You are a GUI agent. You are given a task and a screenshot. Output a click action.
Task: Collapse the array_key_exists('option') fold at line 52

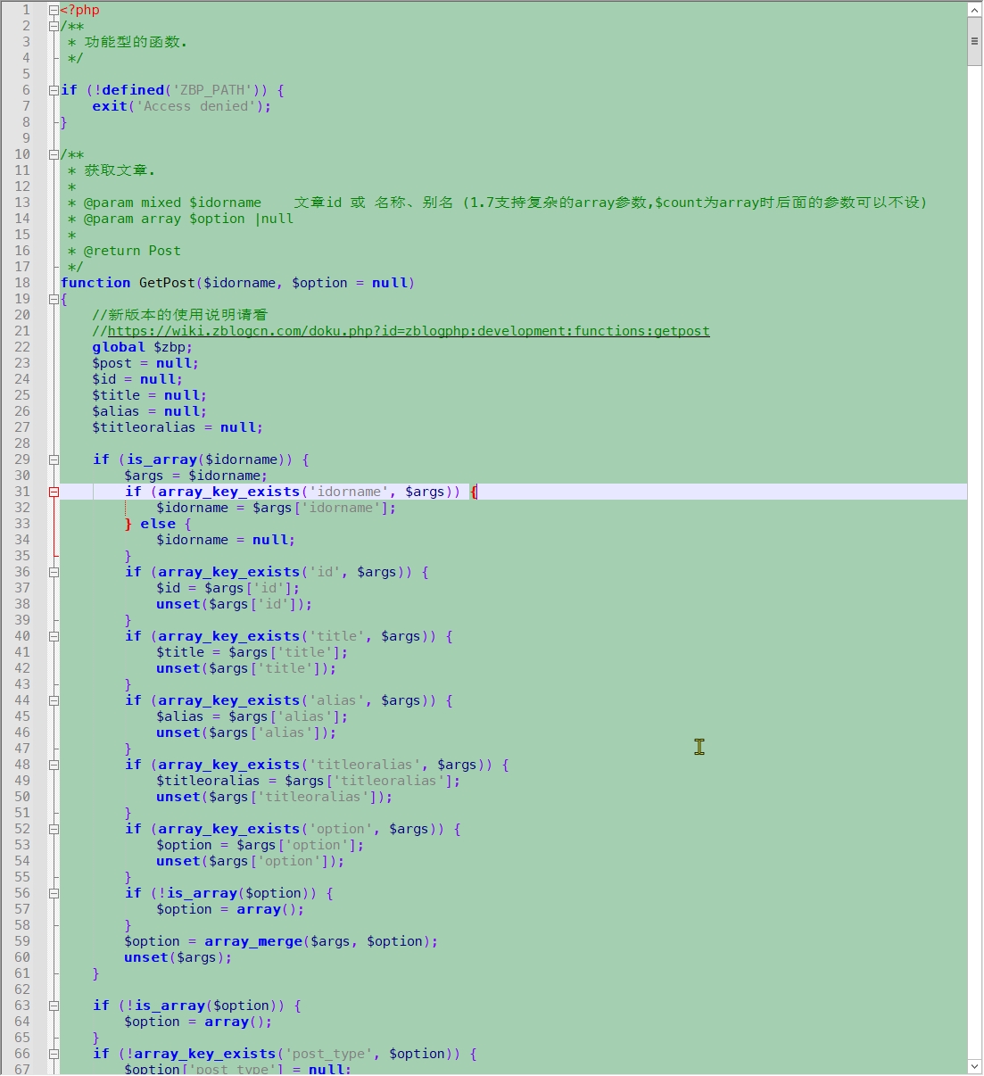[x=54, y=829]
